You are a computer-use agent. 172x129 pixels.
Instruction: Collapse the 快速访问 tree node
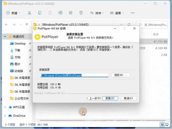tap(5, 37)
